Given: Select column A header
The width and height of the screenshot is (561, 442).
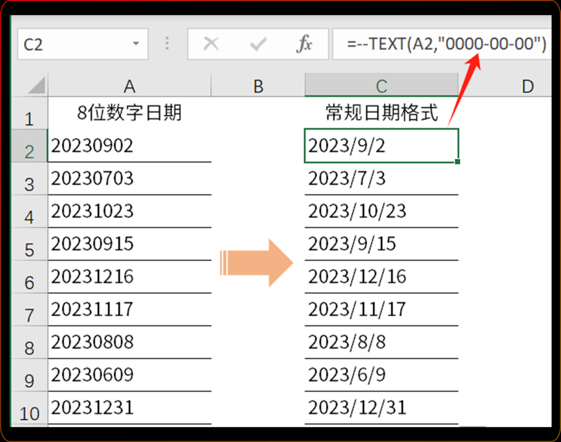Looking at the screenshot, I should [129, 86].
